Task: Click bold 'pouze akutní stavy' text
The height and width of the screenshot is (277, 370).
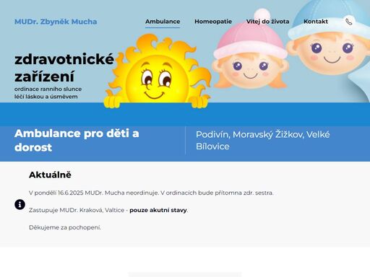Action: click(158, 210)
